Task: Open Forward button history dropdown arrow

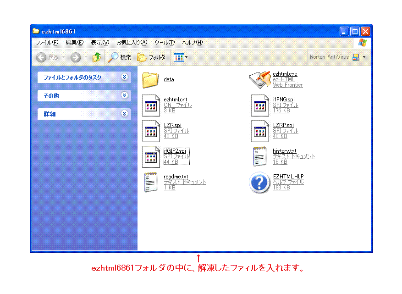Action: 86,57
